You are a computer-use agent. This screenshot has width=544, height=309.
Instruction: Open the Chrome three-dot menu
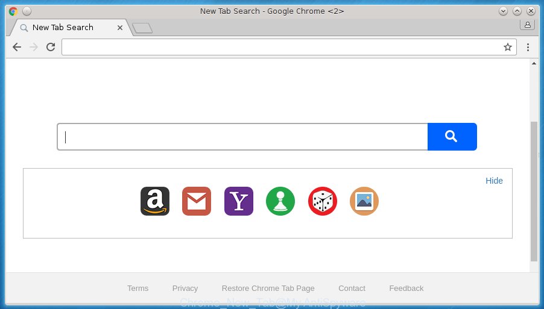tap(528, 47)
